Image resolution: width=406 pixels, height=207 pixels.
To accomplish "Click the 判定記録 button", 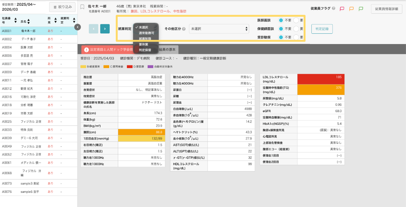I will [x=322, y=29].
